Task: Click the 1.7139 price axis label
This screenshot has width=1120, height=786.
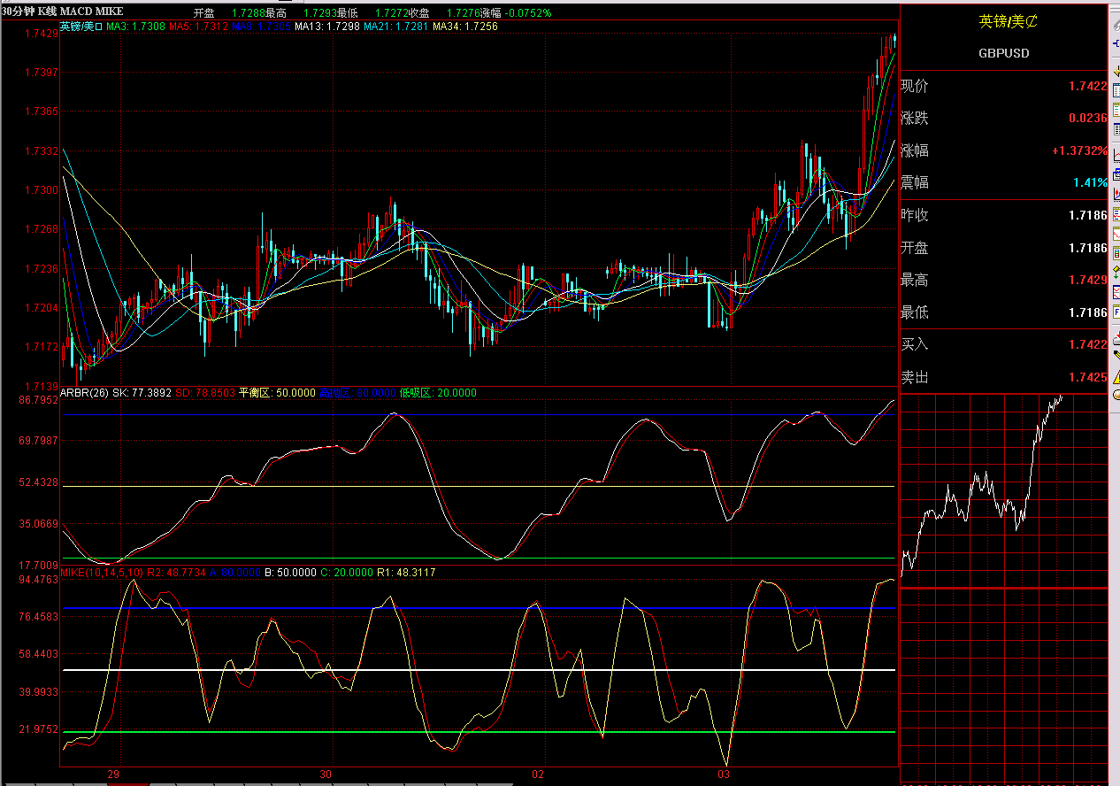Action: coord(42,386)
